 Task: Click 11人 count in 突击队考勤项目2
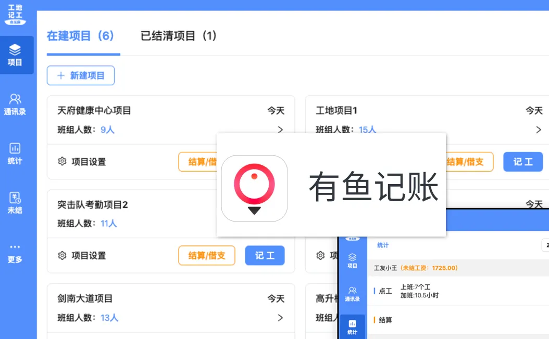pos(108,224)
